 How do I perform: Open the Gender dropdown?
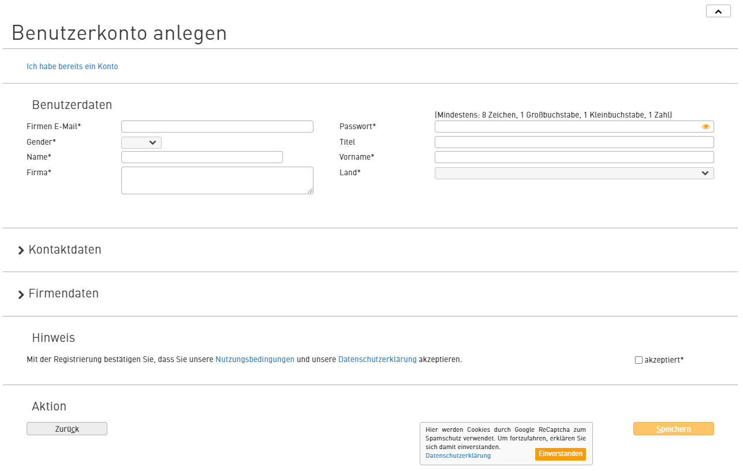(141, 142)
